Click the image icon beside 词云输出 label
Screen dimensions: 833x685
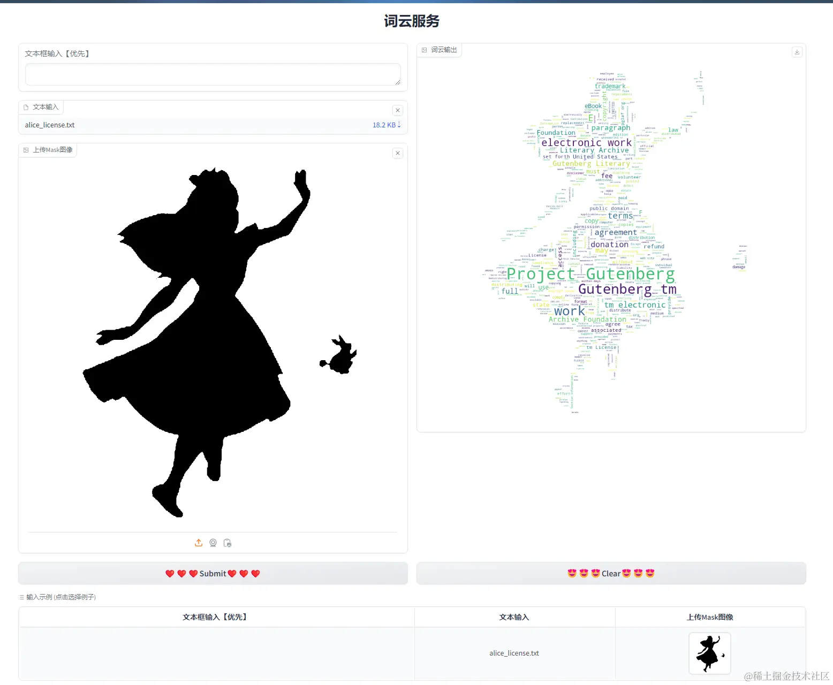point(425,49)
